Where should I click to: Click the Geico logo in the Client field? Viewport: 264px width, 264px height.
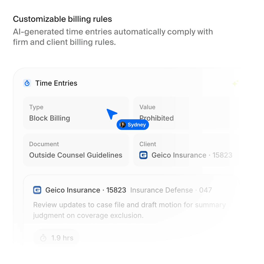[143, 155]
